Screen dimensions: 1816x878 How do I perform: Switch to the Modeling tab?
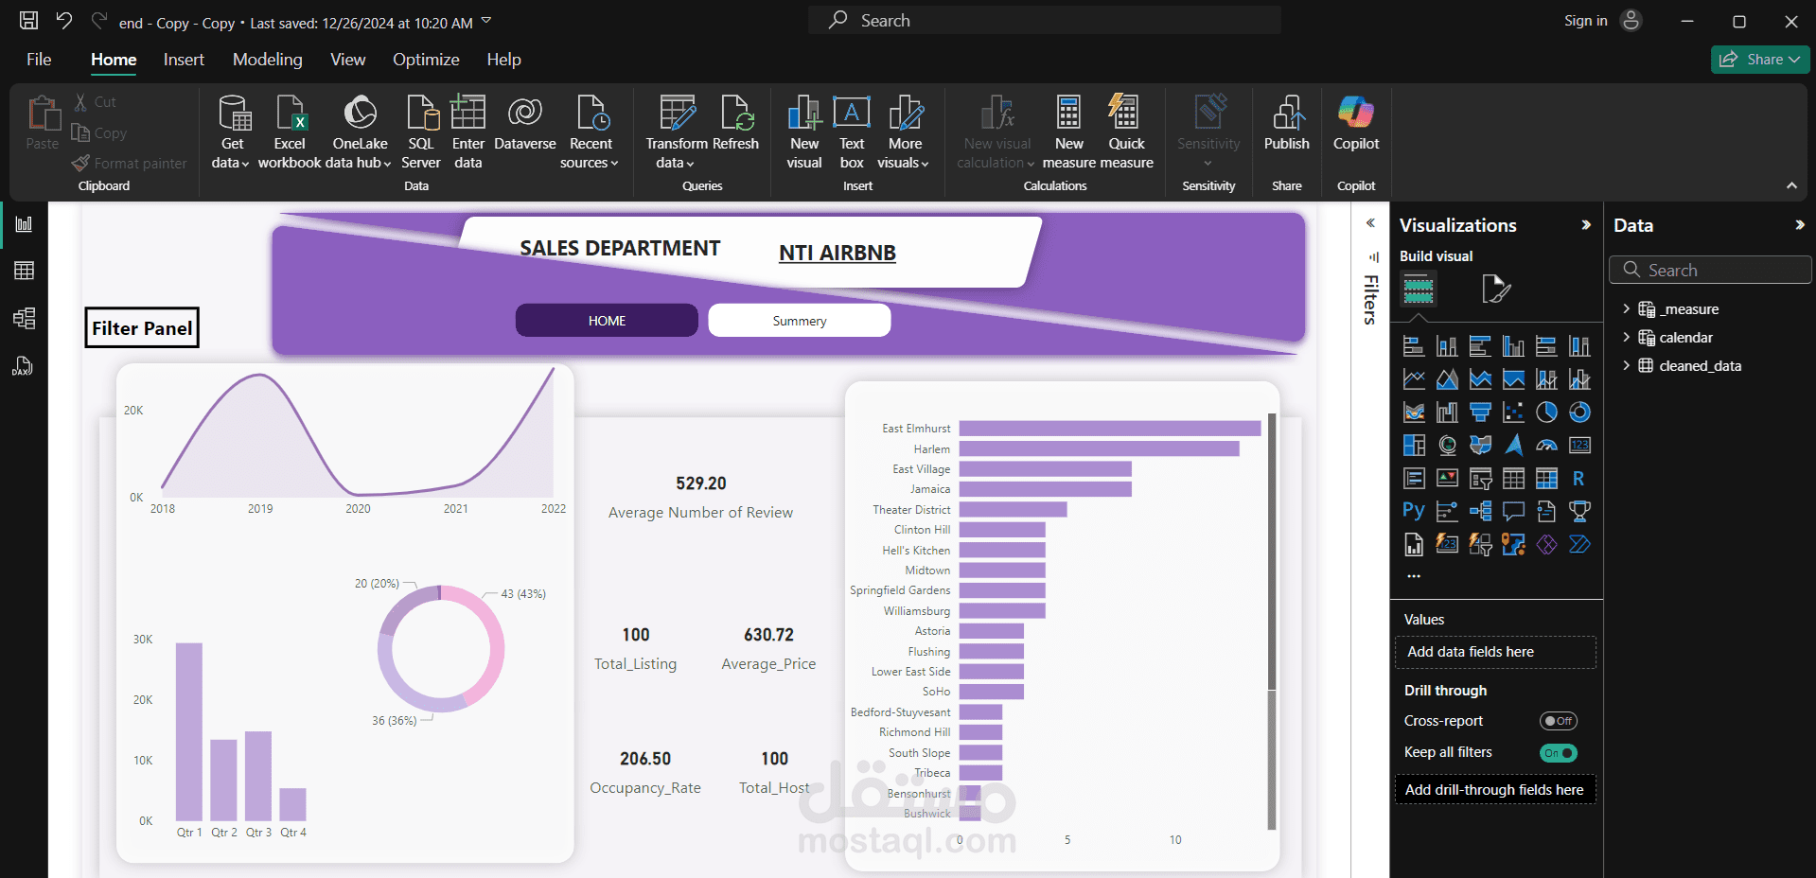(268, 60)
